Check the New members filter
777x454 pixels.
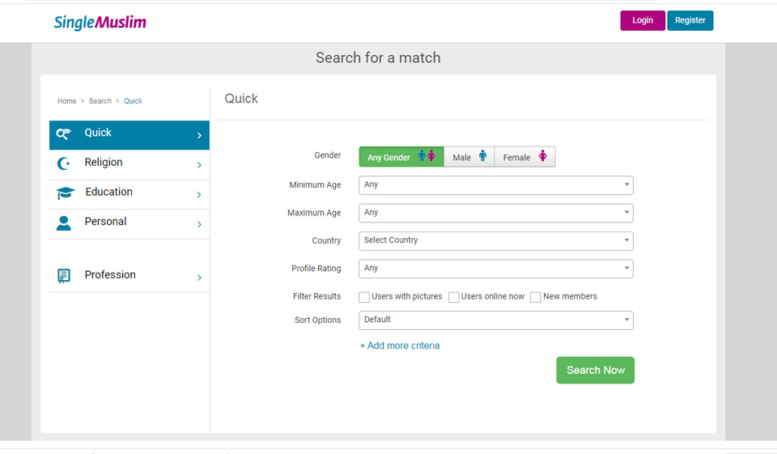pyautogui.click(x=536, y=297)
